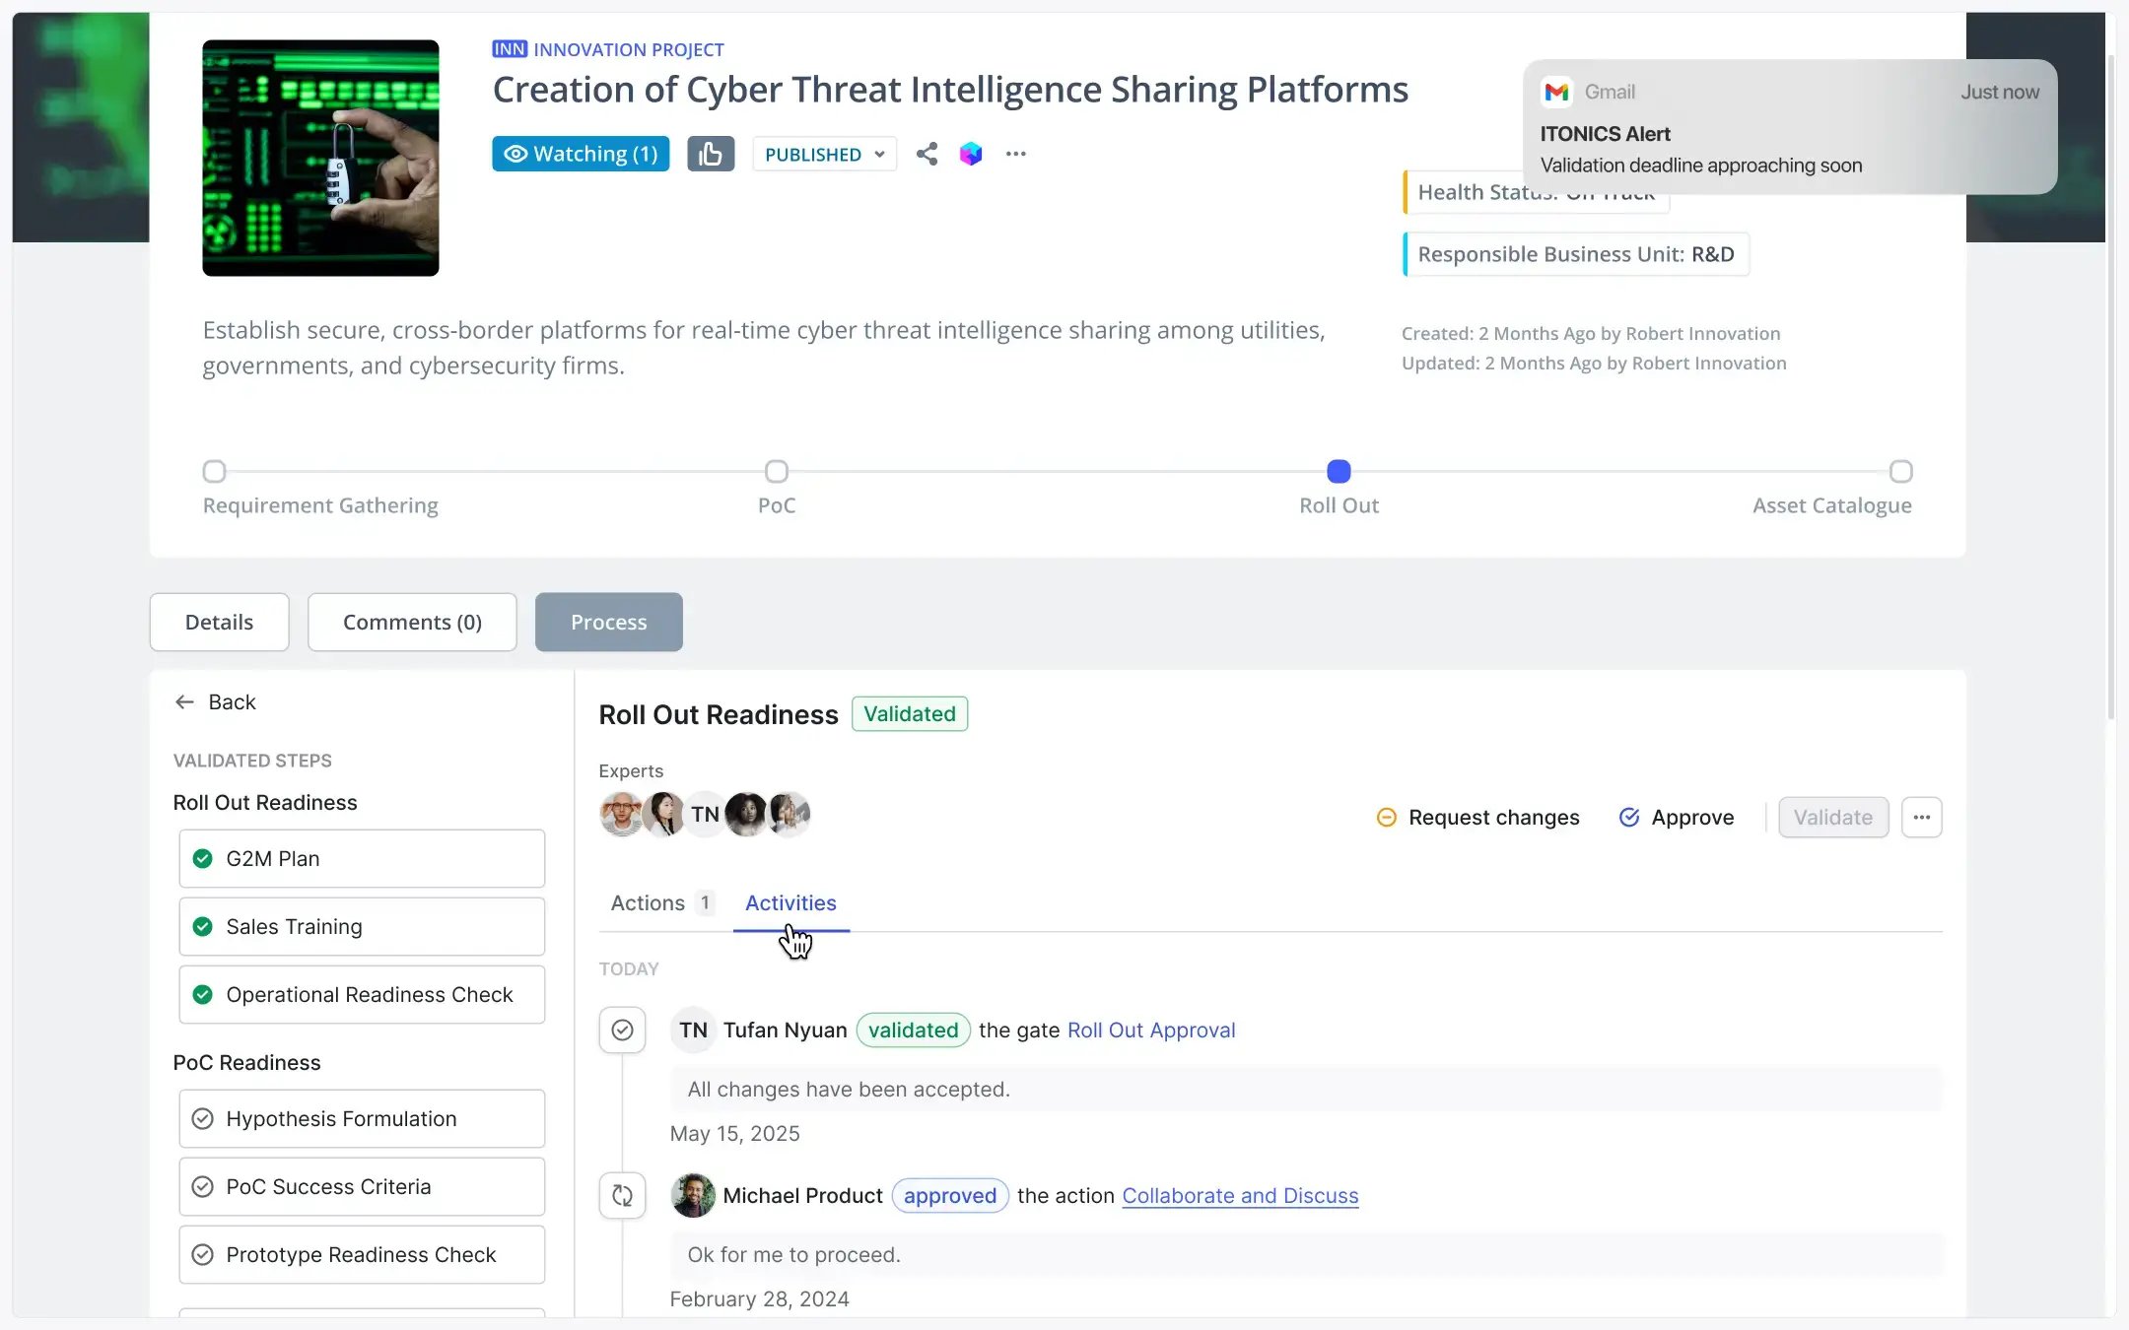Click the Validate button
This screenshot has height=1330, width=2129.
click(x=1832, y=817)
